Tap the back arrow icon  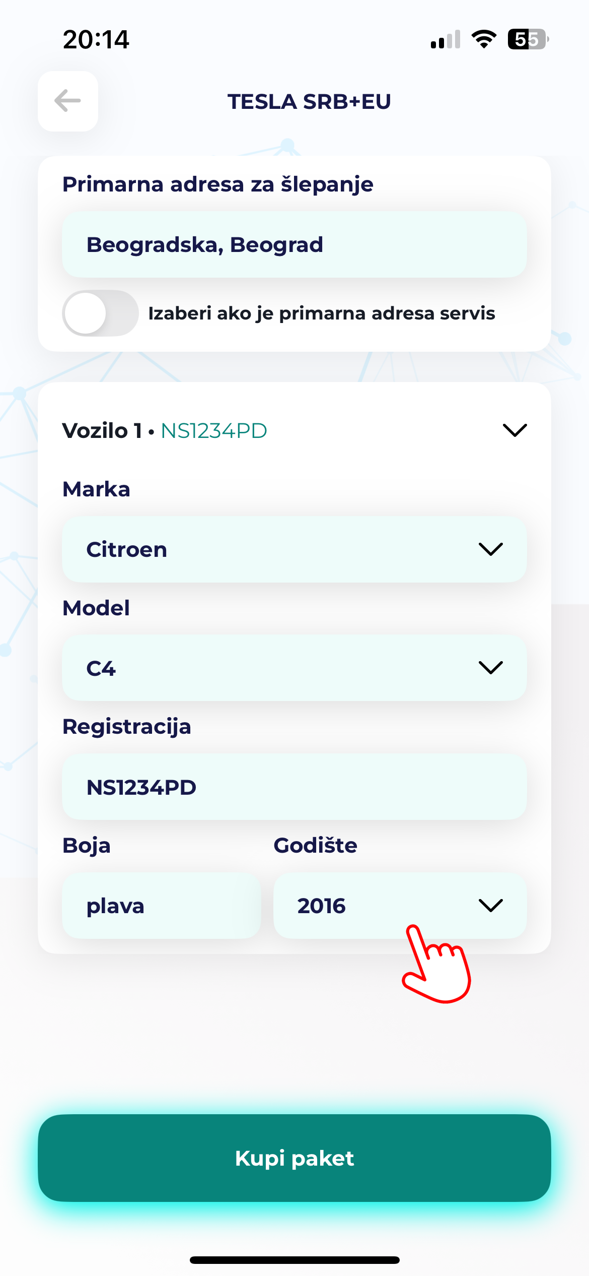point(68,101)
